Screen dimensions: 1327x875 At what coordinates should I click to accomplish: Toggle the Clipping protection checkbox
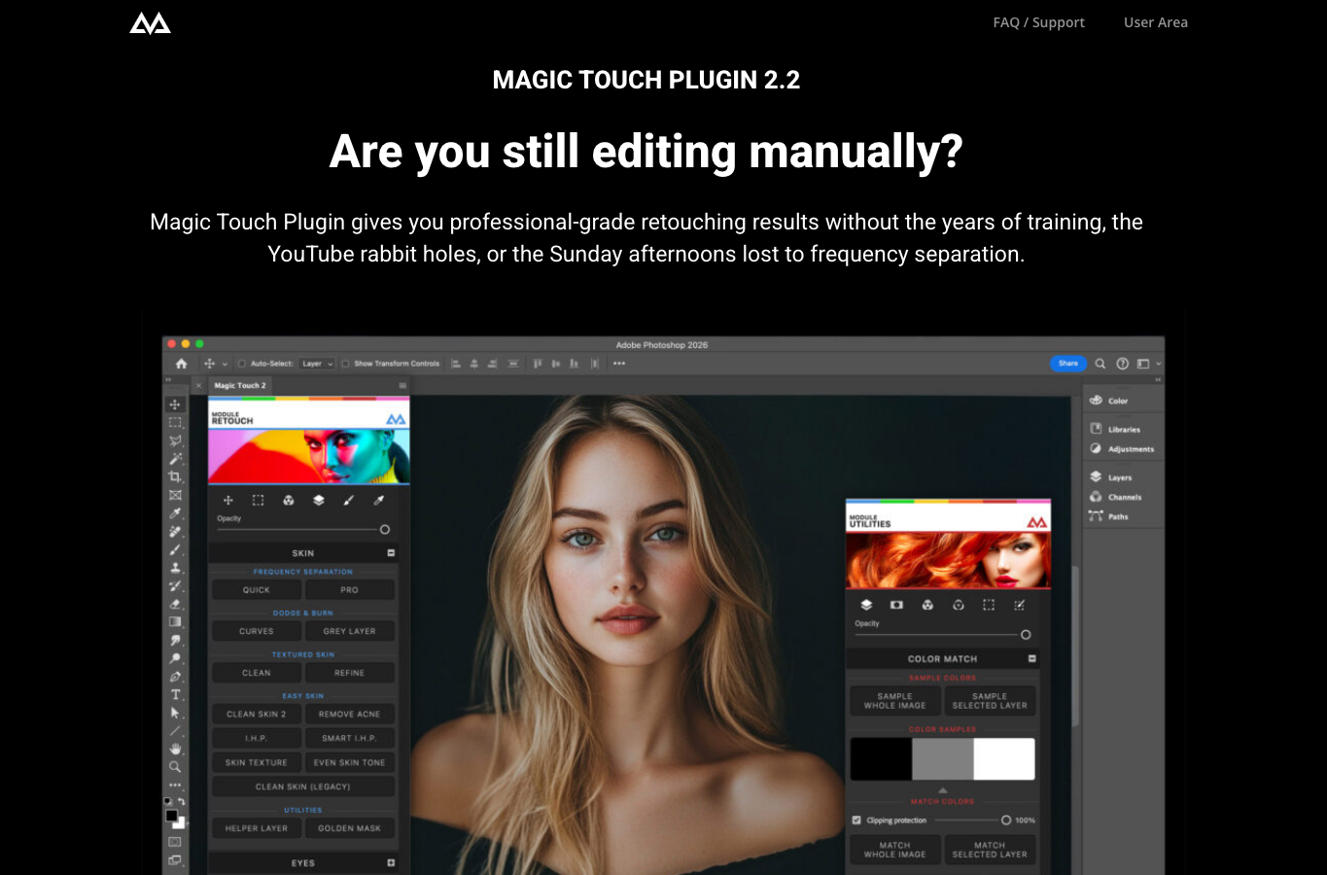click(x=856, y=820)
